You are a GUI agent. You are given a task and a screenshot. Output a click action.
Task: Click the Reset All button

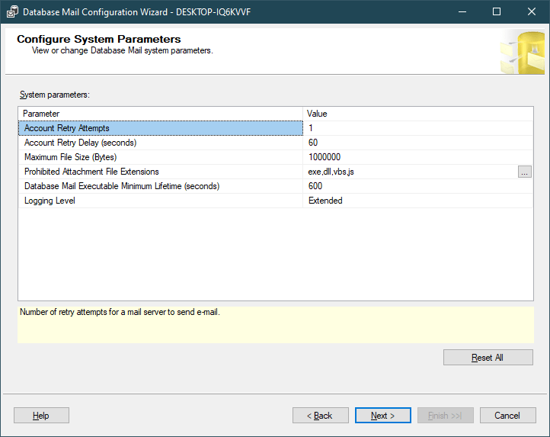click(488, 357)
